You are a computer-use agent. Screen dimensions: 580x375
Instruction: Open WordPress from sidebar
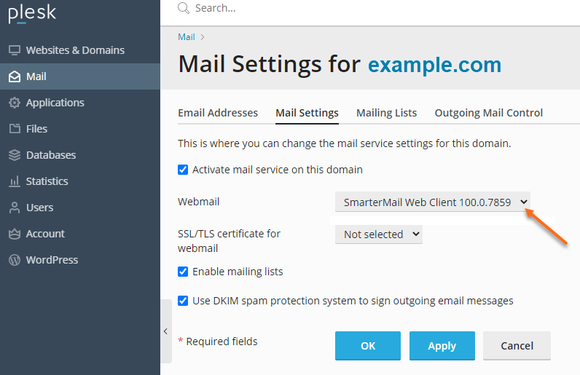[x=80, y=260]
